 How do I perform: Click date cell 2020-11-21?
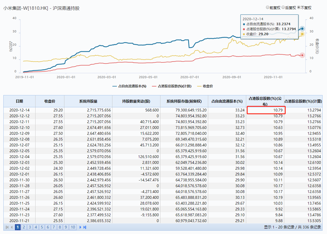pos(19,221)
